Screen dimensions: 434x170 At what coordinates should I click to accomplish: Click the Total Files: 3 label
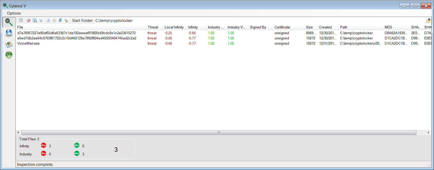pyautogui.click(x=29, y=139)
